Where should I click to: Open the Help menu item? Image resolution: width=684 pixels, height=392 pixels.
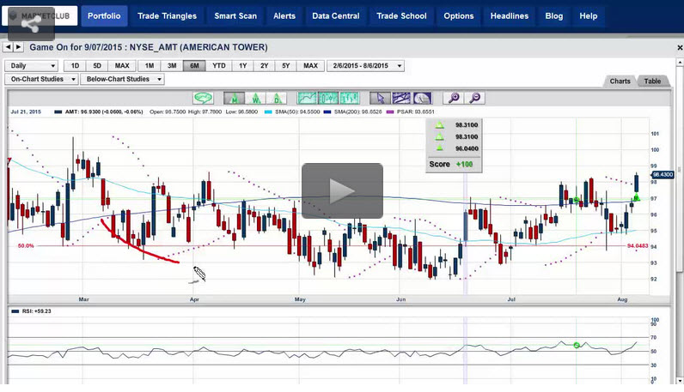coord(589,16)
